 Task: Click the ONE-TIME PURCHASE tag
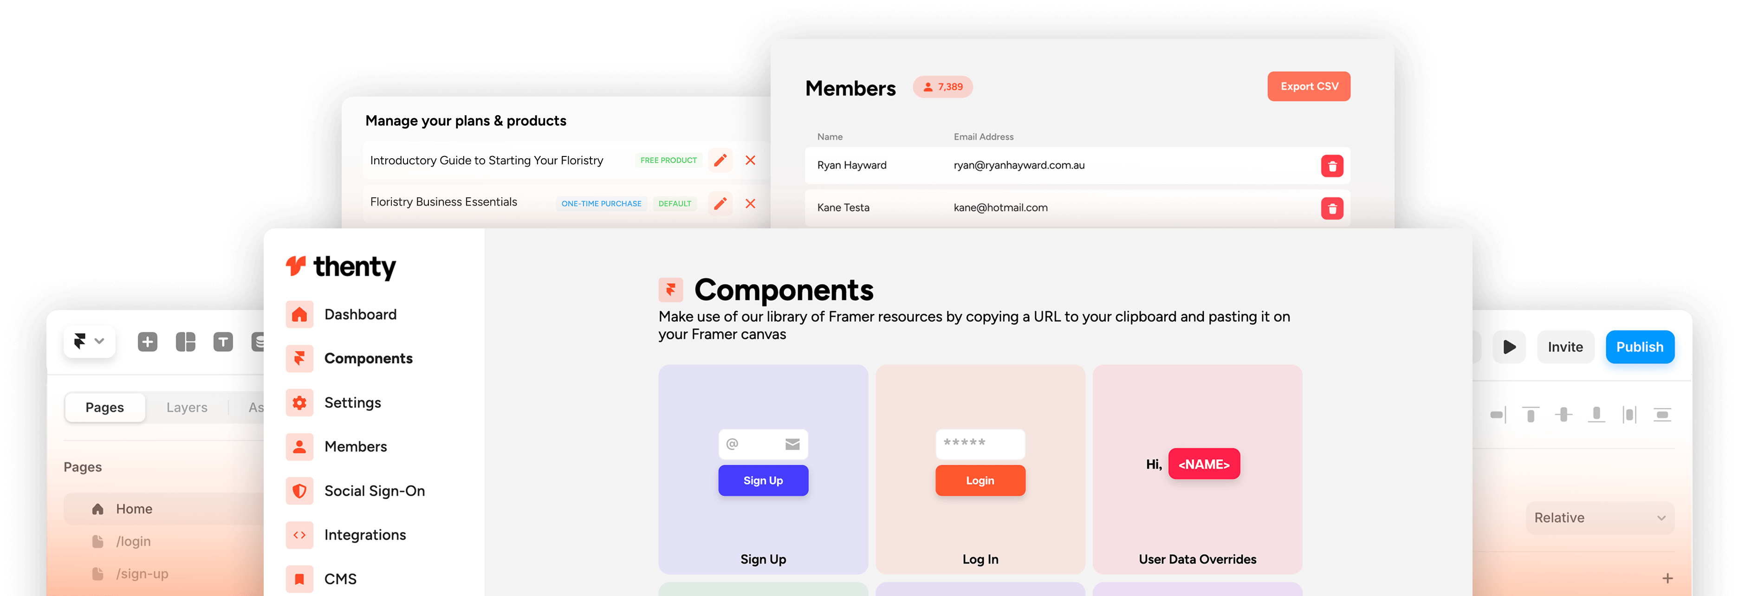(602, 204)
